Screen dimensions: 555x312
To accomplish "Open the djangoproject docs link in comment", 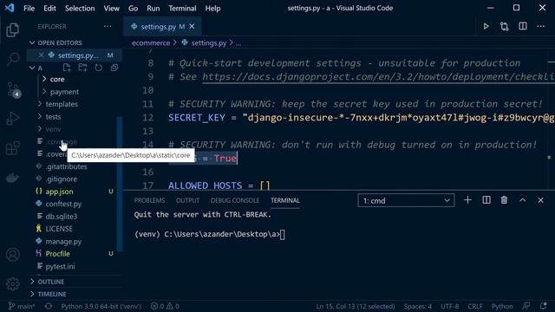I will [x=378, y=77].
